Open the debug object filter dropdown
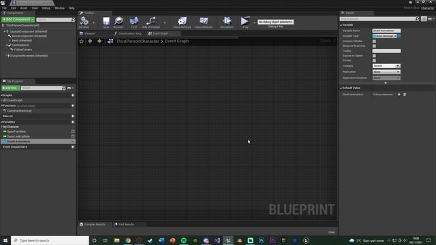Viewport: 436px width, 245px height. (x=275, y=22)
